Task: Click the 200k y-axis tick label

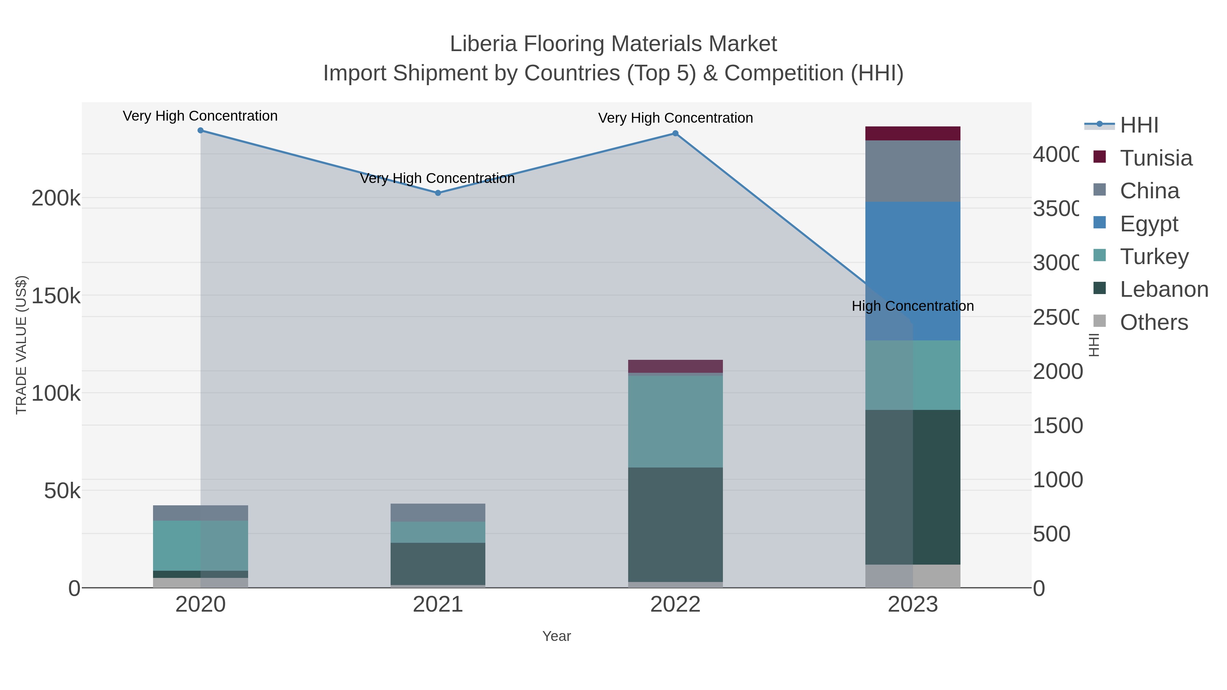Action: click(x=56, y=198)
